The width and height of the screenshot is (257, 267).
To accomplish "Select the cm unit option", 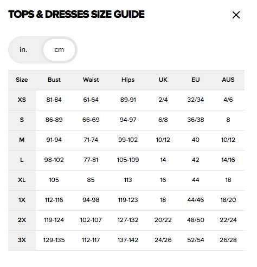I will pyautogui.click(x=59, y=50).
